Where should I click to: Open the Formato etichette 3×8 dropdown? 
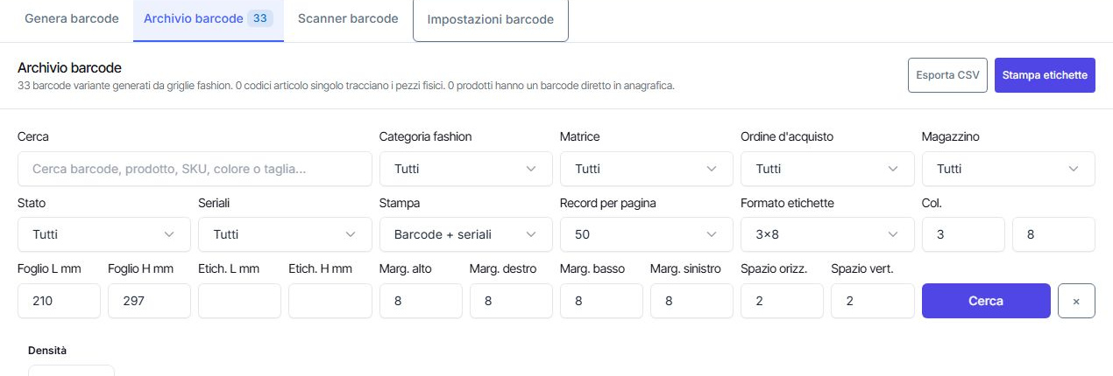(827, 234)
